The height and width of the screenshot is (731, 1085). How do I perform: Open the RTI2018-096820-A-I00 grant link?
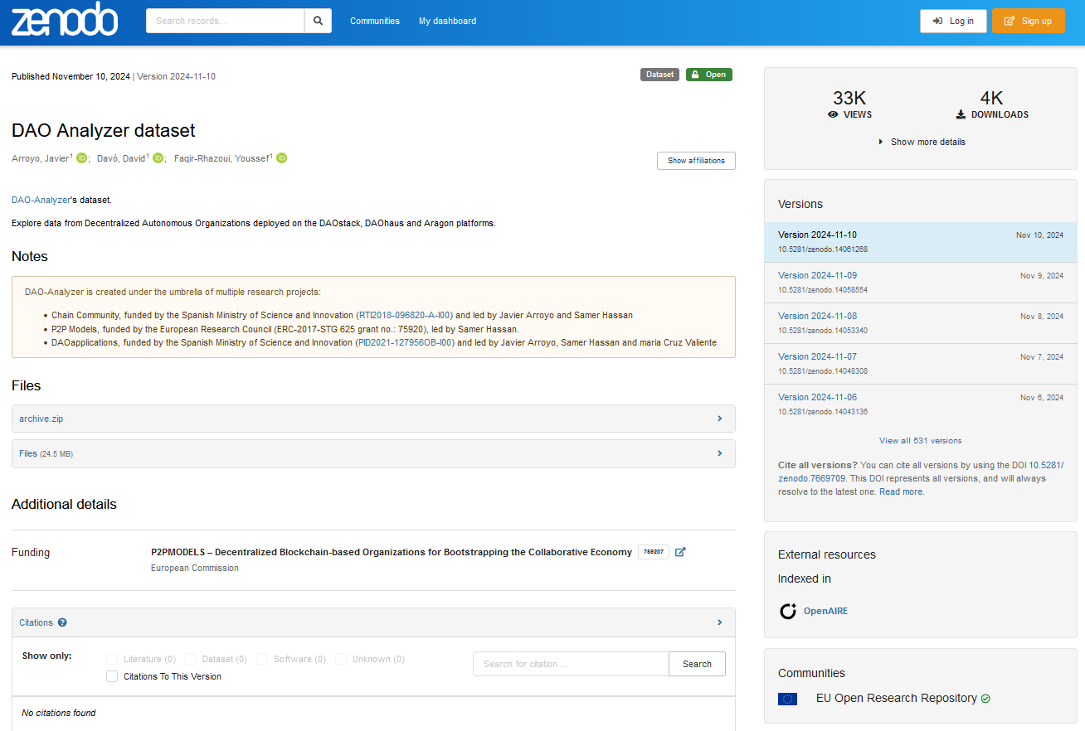point(406,315)
